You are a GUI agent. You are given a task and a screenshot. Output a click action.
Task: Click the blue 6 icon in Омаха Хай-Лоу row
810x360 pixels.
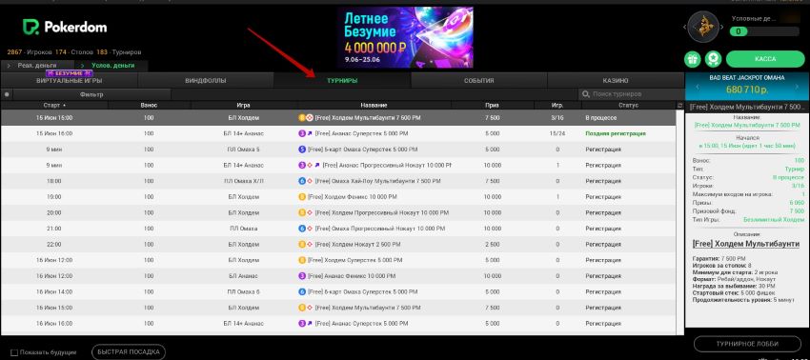click(302, 181)
